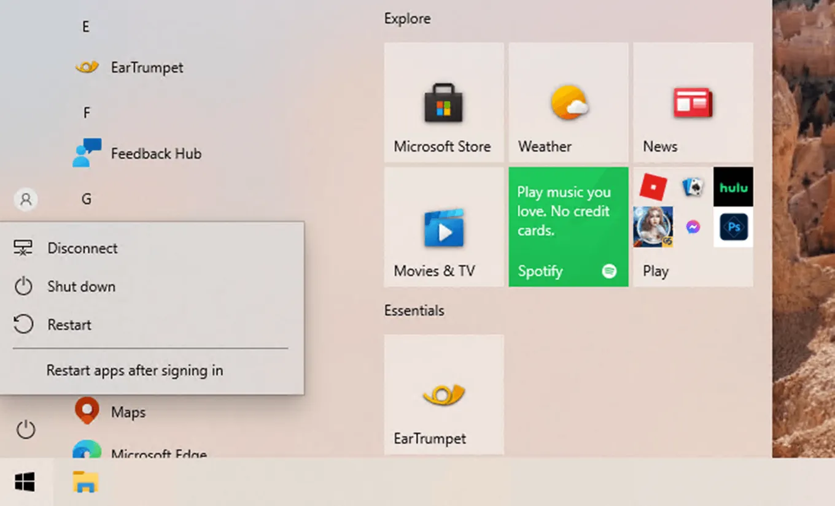Open EarTrumpet from the alphabetical app list
835x506 pixels.
(x=130, y=67)
